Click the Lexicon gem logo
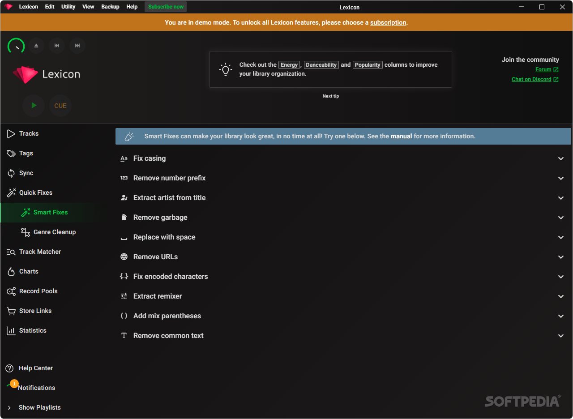This screenshot has height=419, width=573. click(x=25, y=74)
